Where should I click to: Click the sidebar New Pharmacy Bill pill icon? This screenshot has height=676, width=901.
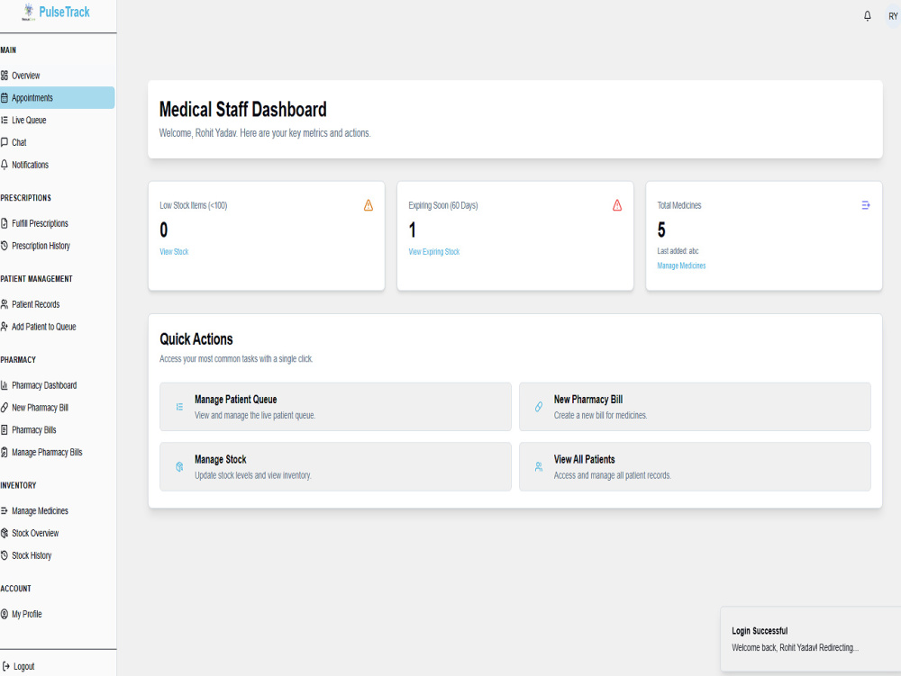click(5, 408)
